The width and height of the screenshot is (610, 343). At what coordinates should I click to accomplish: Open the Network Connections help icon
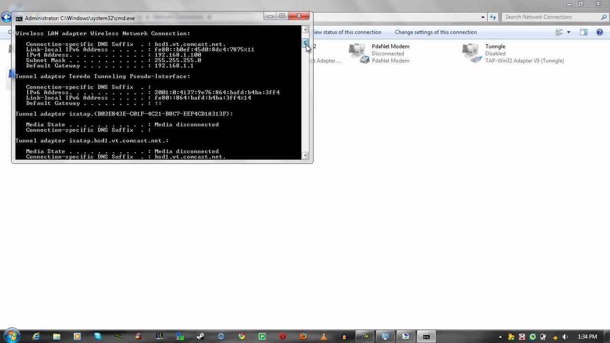600,32
